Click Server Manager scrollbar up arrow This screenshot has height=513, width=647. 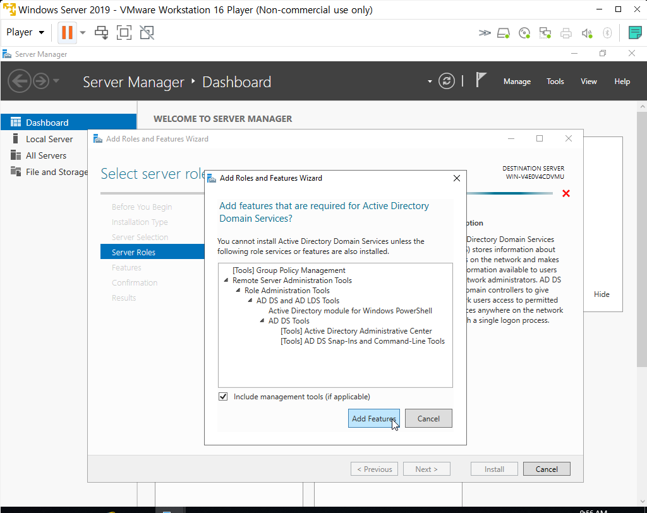pyautogui.click(x=642, y=107)
